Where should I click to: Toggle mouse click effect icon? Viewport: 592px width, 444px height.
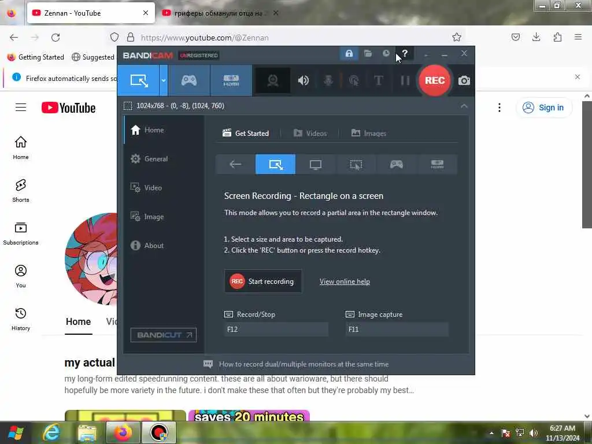coord(354,80)
